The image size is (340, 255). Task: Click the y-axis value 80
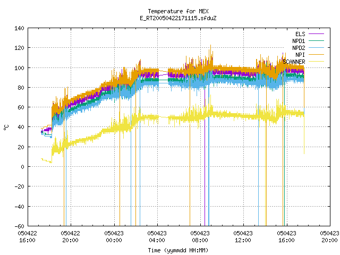pos(21,88)
